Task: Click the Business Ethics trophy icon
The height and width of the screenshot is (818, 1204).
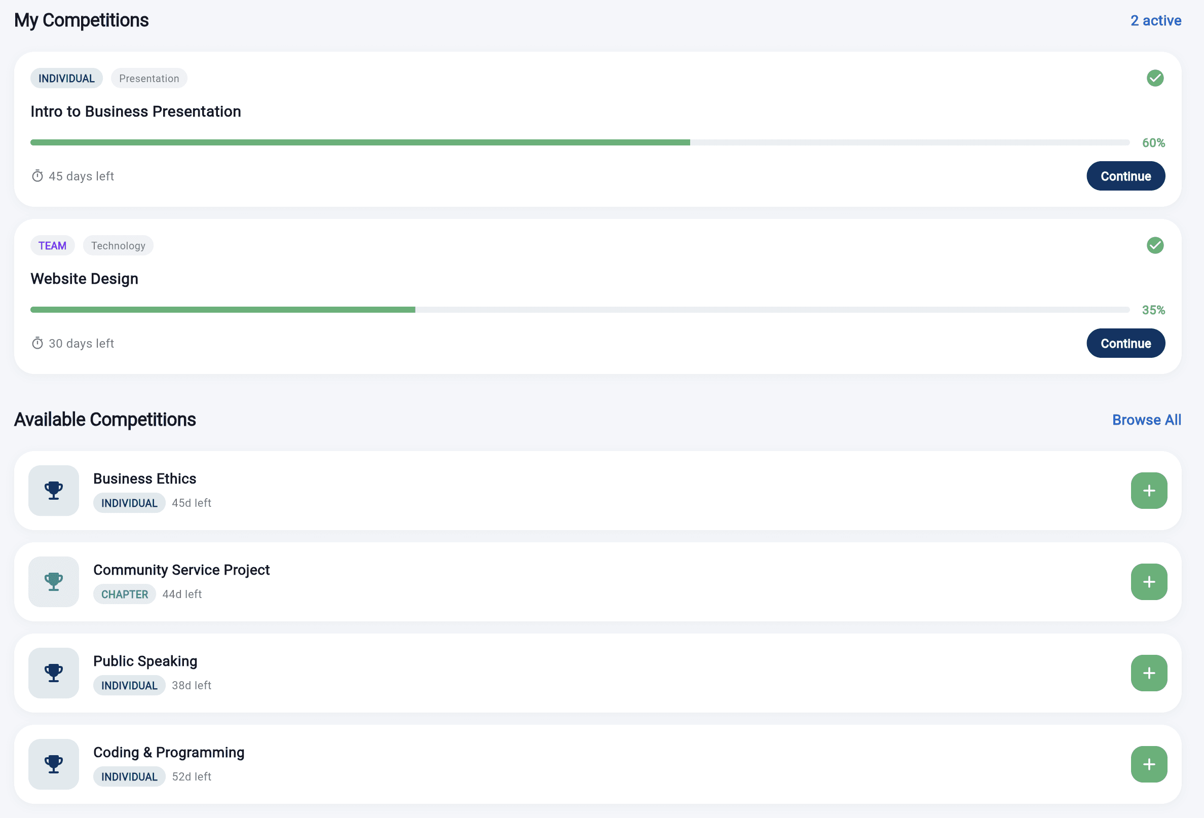Action: [53, 490]
